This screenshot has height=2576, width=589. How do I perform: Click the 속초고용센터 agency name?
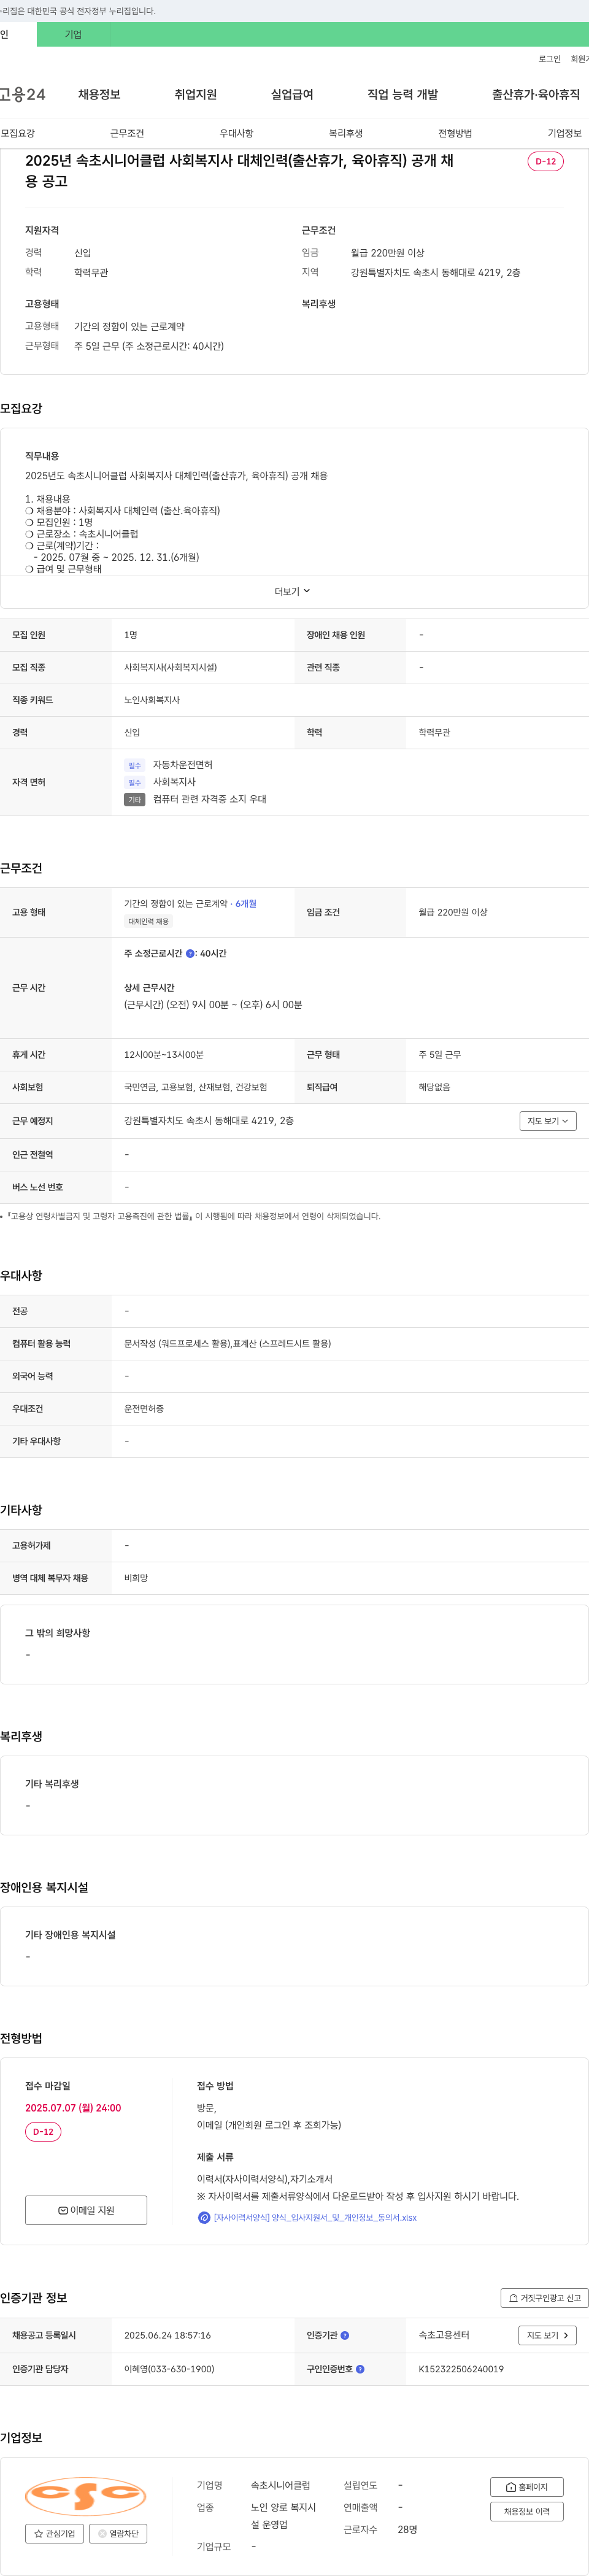click(444, 2335)
